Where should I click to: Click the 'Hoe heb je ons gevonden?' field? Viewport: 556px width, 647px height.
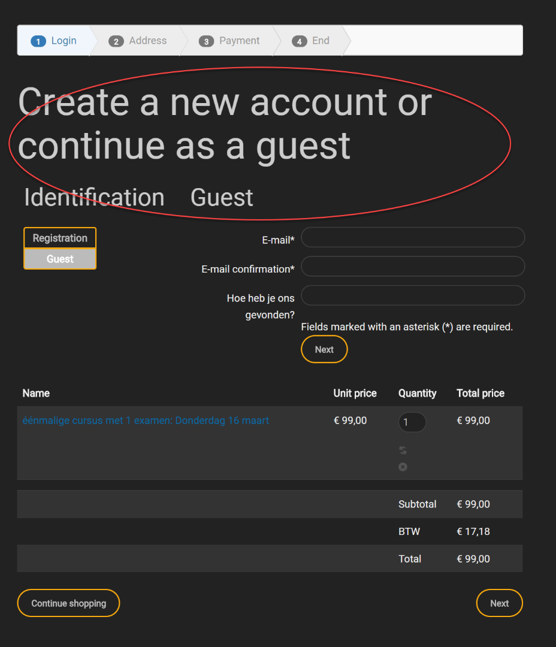pyautogui.click(x=413, y=295)
